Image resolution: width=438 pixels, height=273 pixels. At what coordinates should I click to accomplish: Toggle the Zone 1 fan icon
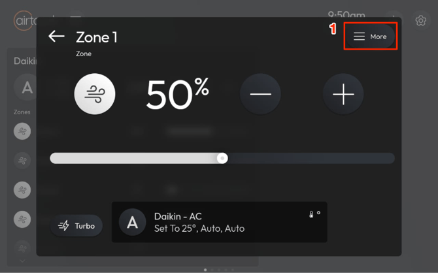(x=95, y=94)
